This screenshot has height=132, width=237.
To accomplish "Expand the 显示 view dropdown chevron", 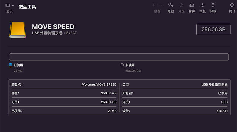I will [13, 5].
